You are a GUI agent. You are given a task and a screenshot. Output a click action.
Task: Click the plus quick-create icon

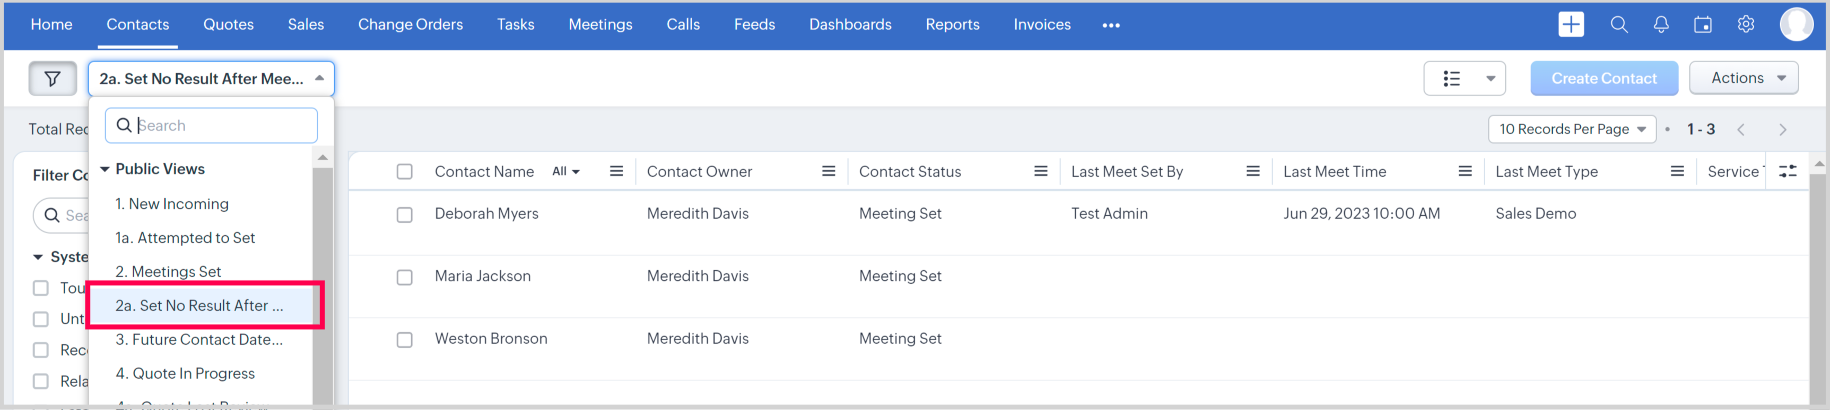(x=1570, y=25)
